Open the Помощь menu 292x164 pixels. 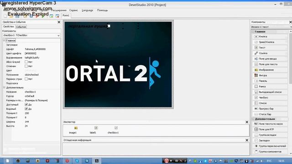tap(102, 10)
